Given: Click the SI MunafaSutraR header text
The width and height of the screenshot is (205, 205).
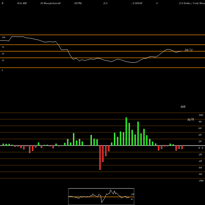Looking at the screenshot, I should point(50,3).
